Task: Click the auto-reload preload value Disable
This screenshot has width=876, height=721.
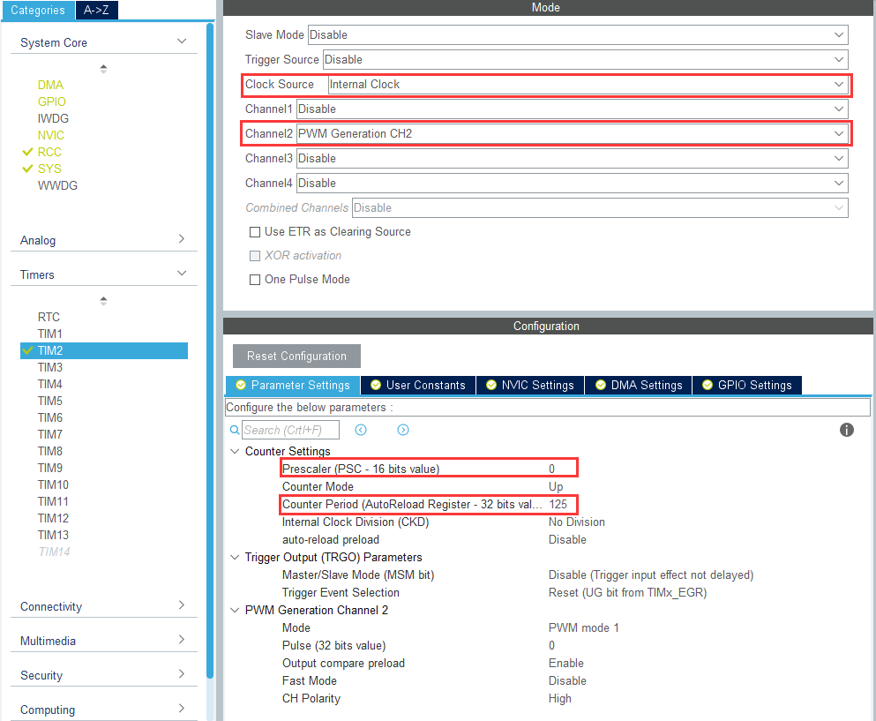Action: point(567,540)
